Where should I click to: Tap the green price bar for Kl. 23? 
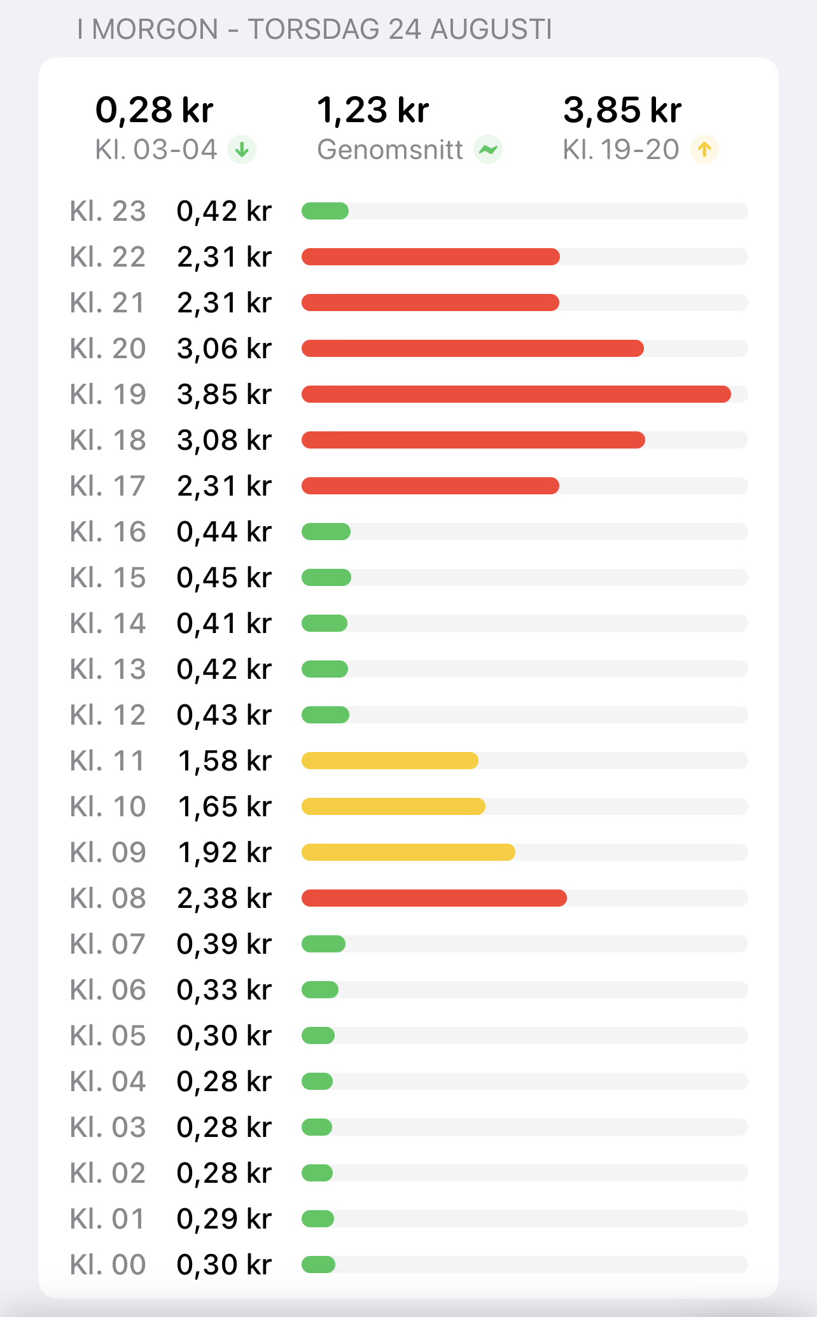325,211
